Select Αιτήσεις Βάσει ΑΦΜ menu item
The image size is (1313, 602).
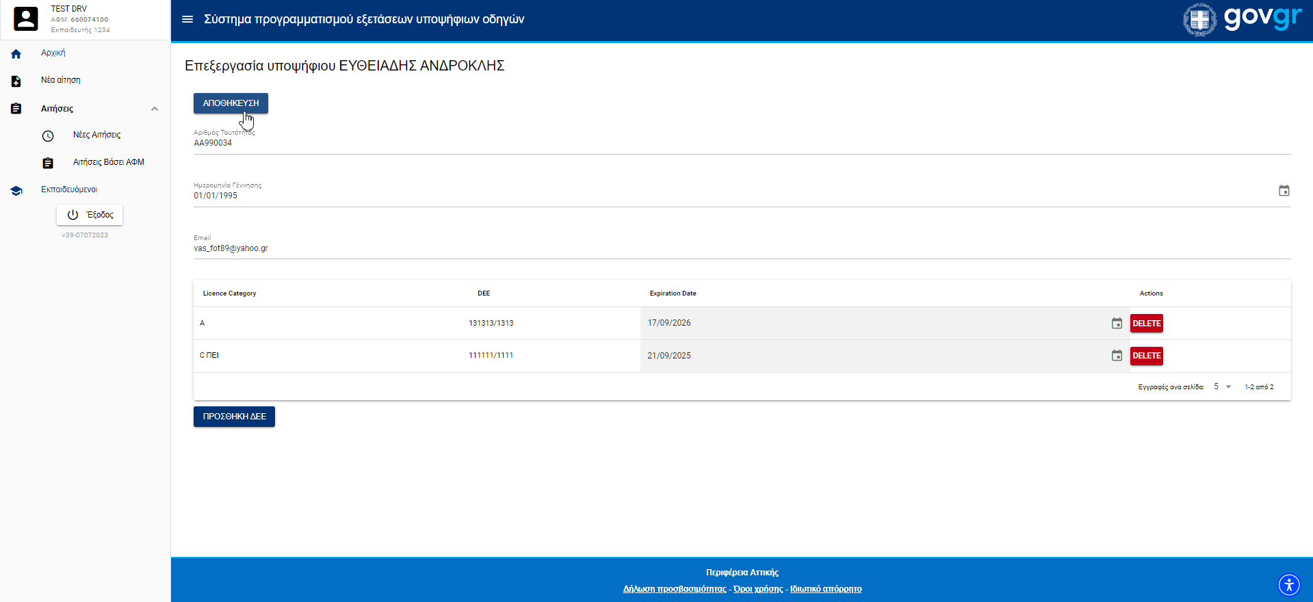coord(108,162)
